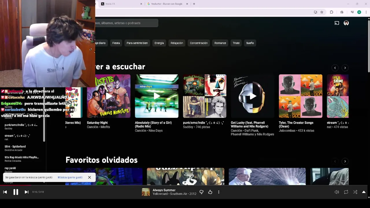Image resolution: width=370 pixels, height=208 pixels.
Task: Switch to the traductor Google search tab
Action: (x=167, y=4)
